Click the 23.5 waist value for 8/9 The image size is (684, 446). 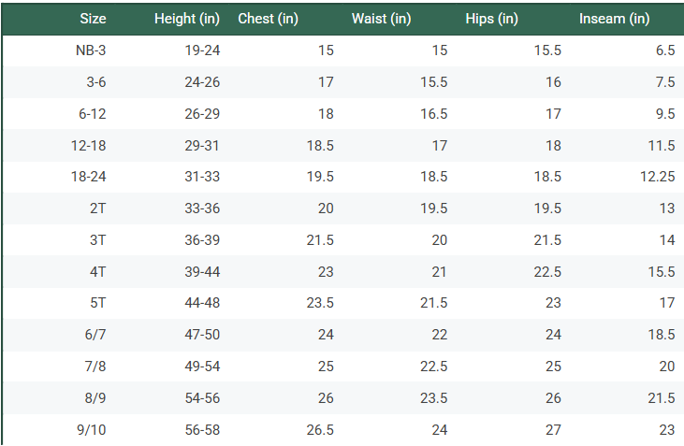tap(432, 397)
